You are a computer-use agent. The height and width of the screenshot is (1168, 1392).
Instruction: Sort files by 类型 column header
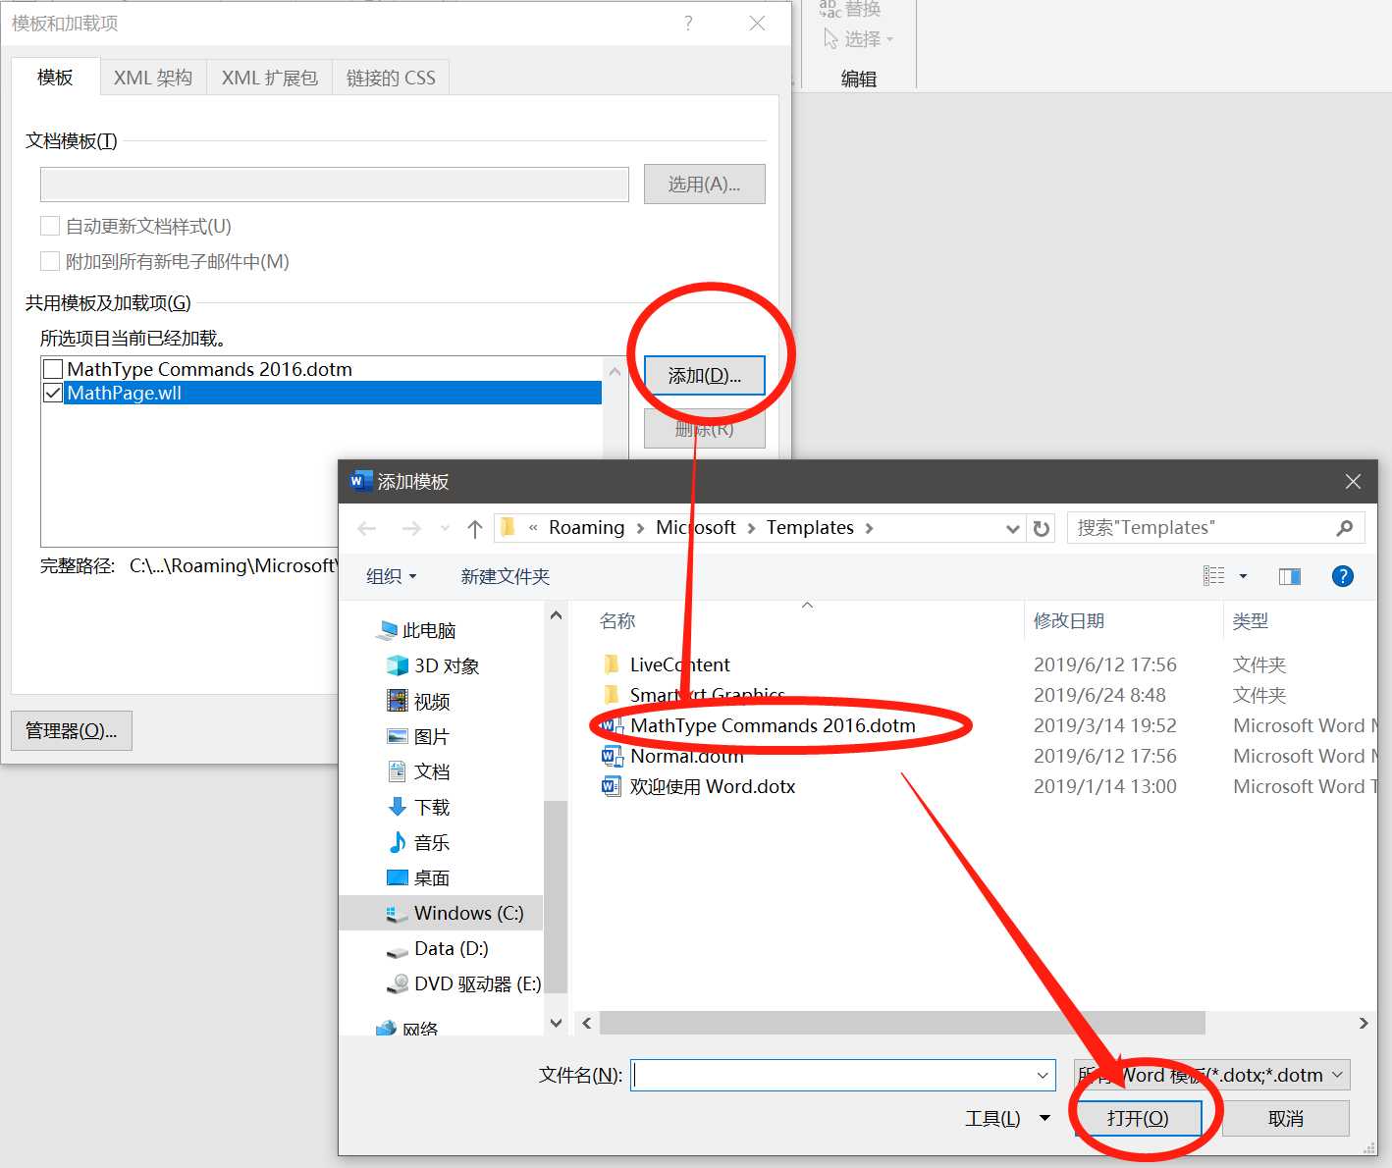coord(1251,621)
